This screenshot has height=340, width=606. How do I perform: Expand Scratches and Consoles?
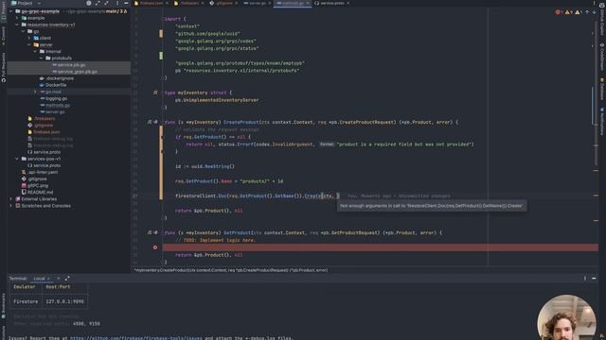click(10, 206)
